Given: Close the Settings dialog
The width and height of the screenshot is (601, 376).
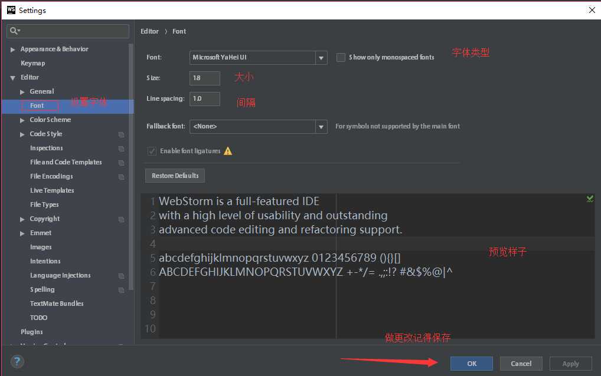Looking at the screenshot, I should click(592, 10).
